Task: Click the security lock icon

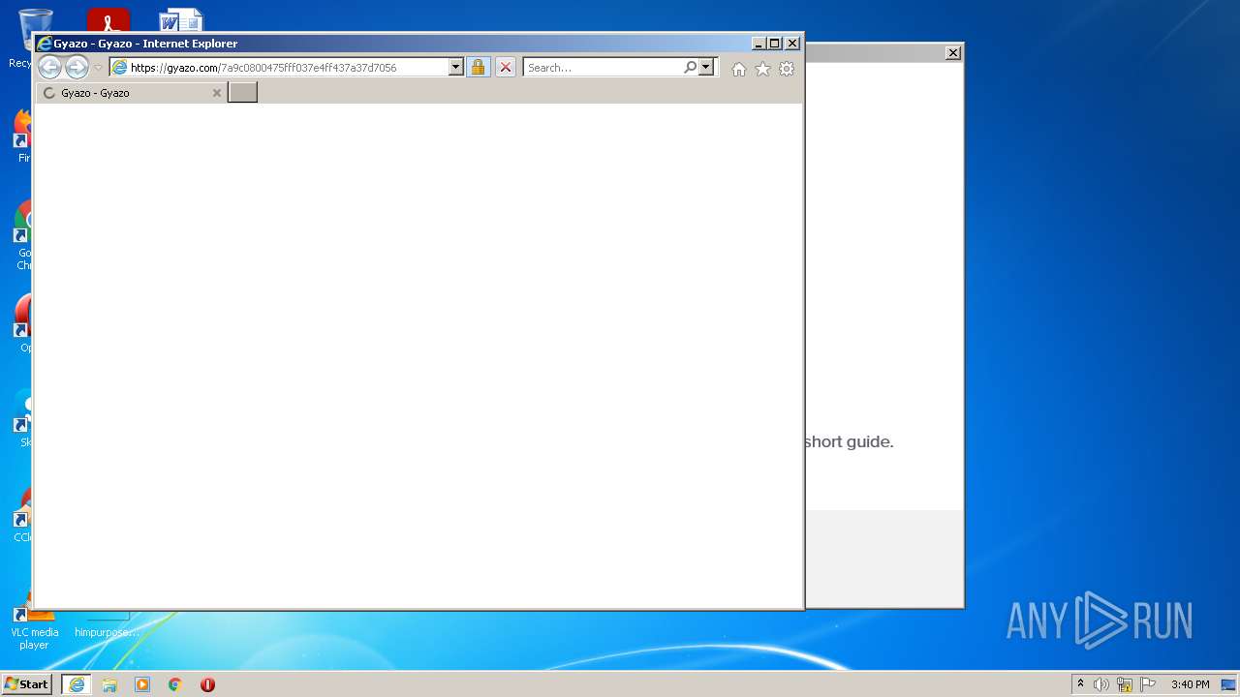Action: [x=478, y=68]
